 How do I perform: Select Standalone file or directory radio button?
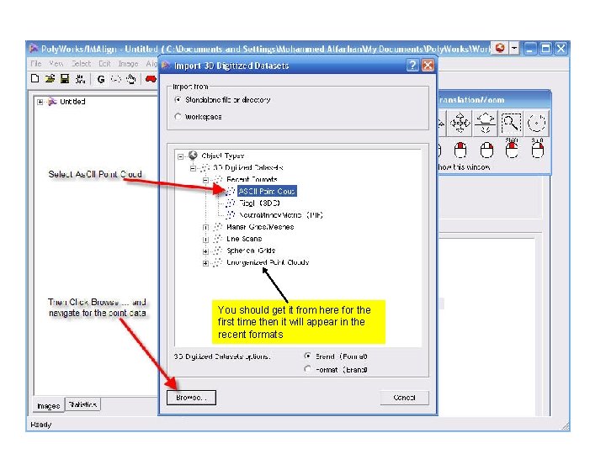pos(178,99)
